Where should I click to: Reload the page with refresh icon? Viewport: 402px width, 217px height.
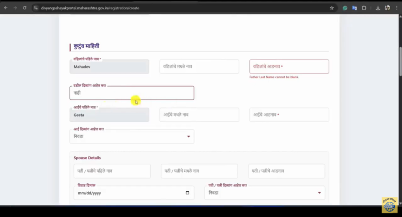point(25,8)
